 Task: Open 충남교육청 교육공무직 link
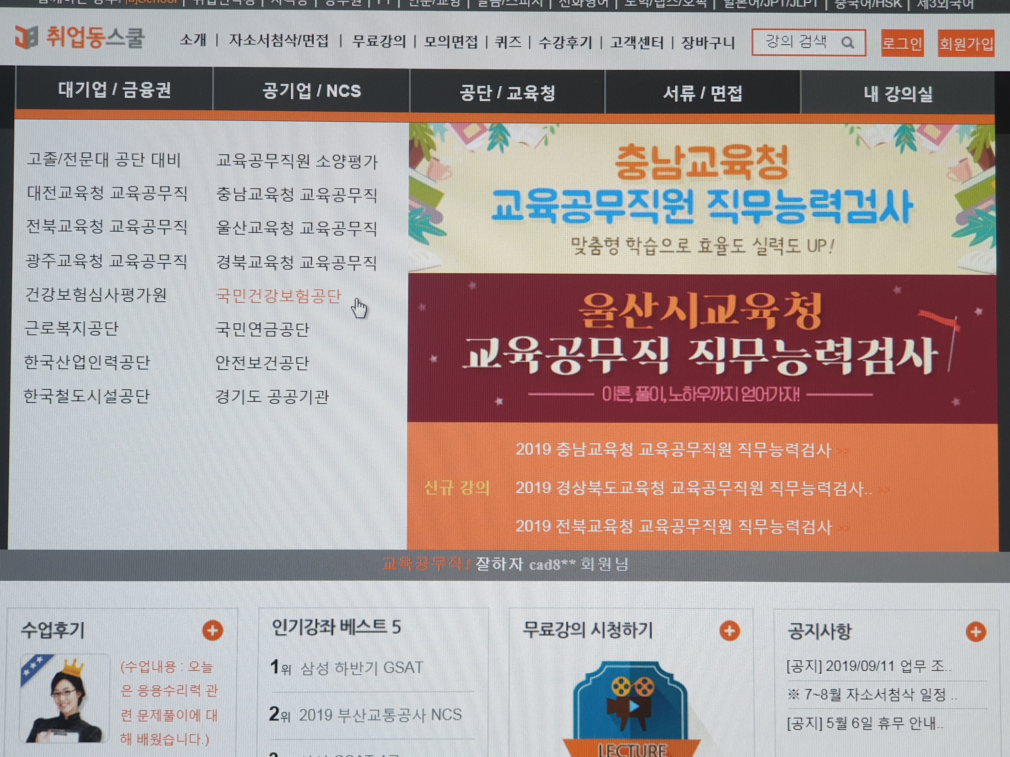coord(297,195)
